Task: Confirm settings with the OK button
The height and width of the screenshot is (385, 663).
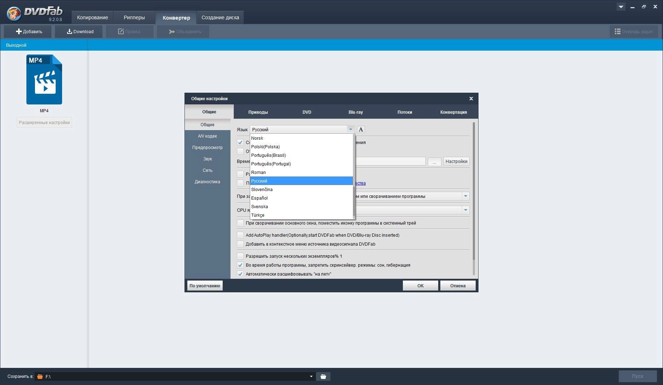Action: click(x=420, y=286)
